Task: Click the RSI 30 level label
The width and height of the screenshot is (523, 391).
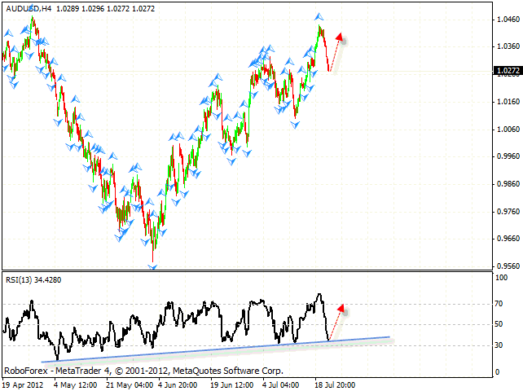Action: [x=499, y=345]
